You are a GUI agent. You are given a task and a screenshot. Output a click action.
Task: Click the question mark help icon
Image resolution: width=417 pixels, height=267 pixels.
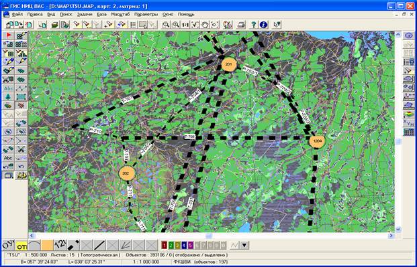pyautogui.click(x=253, y=25)
